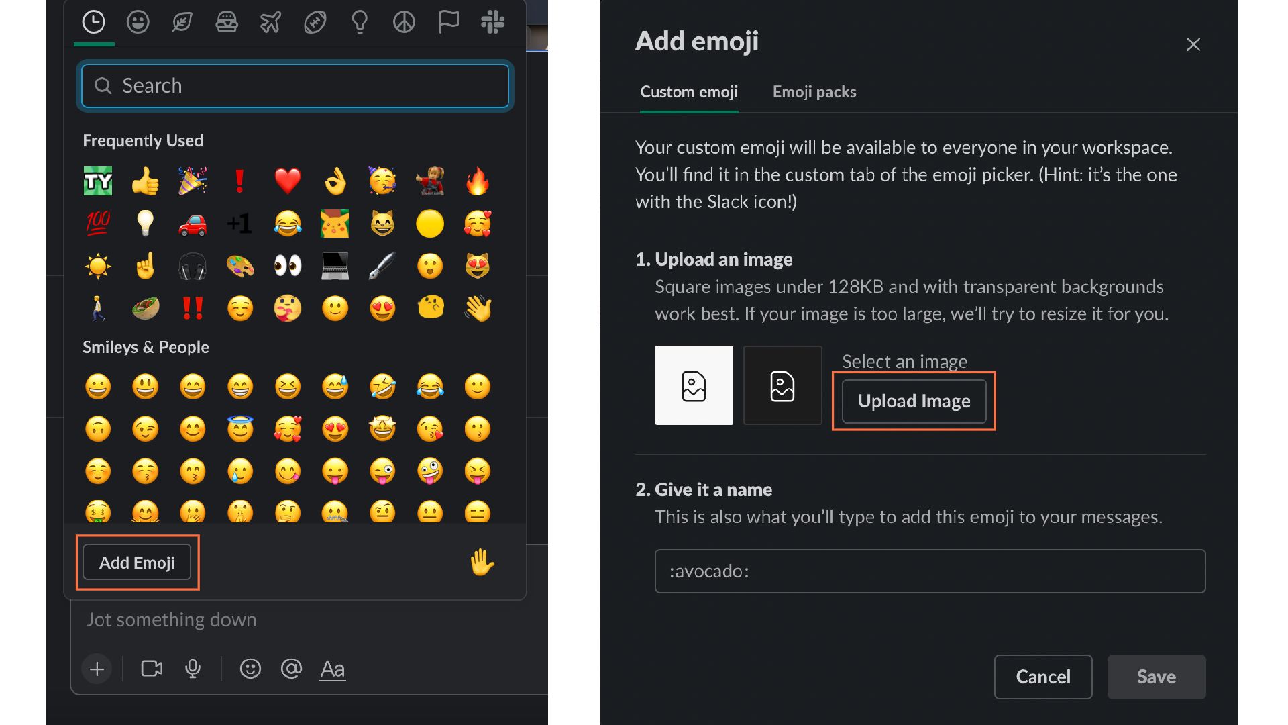This screenshot has height=725, width=1288.
Task: Cancel the Add emoji dialog
Action: (x=1042, y=677)
